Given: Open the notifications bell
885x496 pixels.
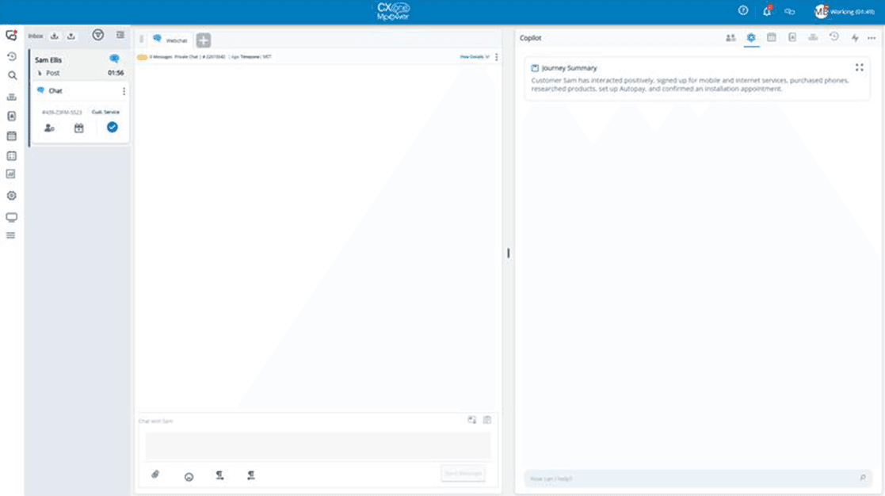Looking at the screenshot, I should point(766,11).
